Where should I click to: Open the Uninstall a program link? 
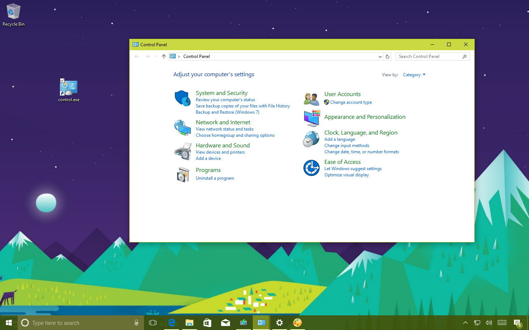(215, 178)
